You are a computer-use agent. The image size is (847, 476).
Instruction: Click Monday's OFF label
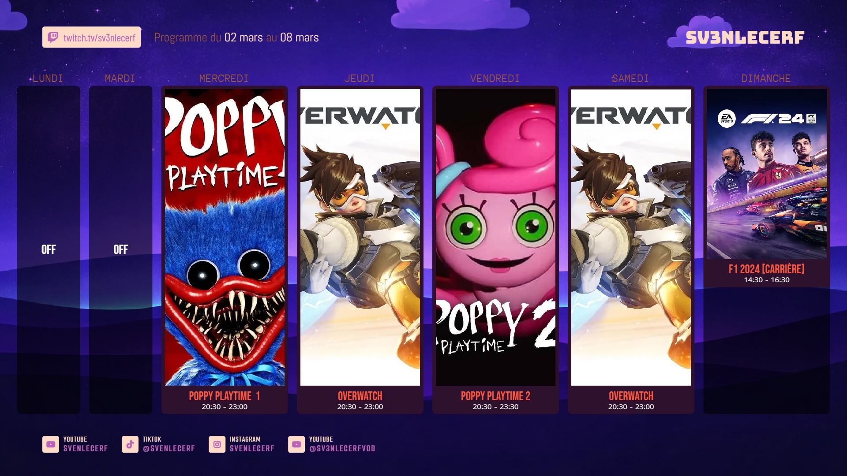pos(49,249)
